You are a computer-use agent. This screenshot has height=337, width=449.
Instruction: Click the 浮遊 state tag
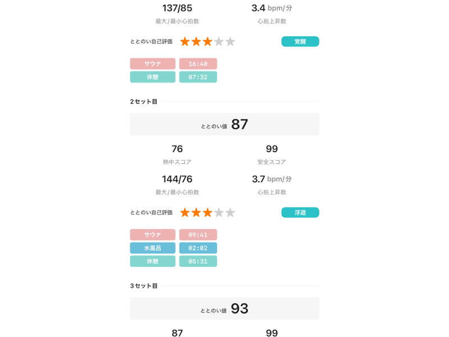pos(300,212)
